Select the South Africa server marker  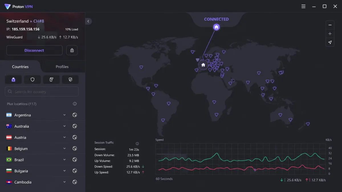tap(216, 115)
